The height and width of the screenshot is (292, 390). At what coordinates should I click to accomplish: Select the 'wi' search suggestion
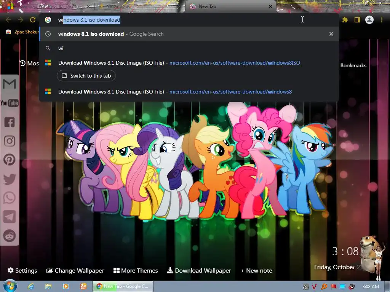189,48
